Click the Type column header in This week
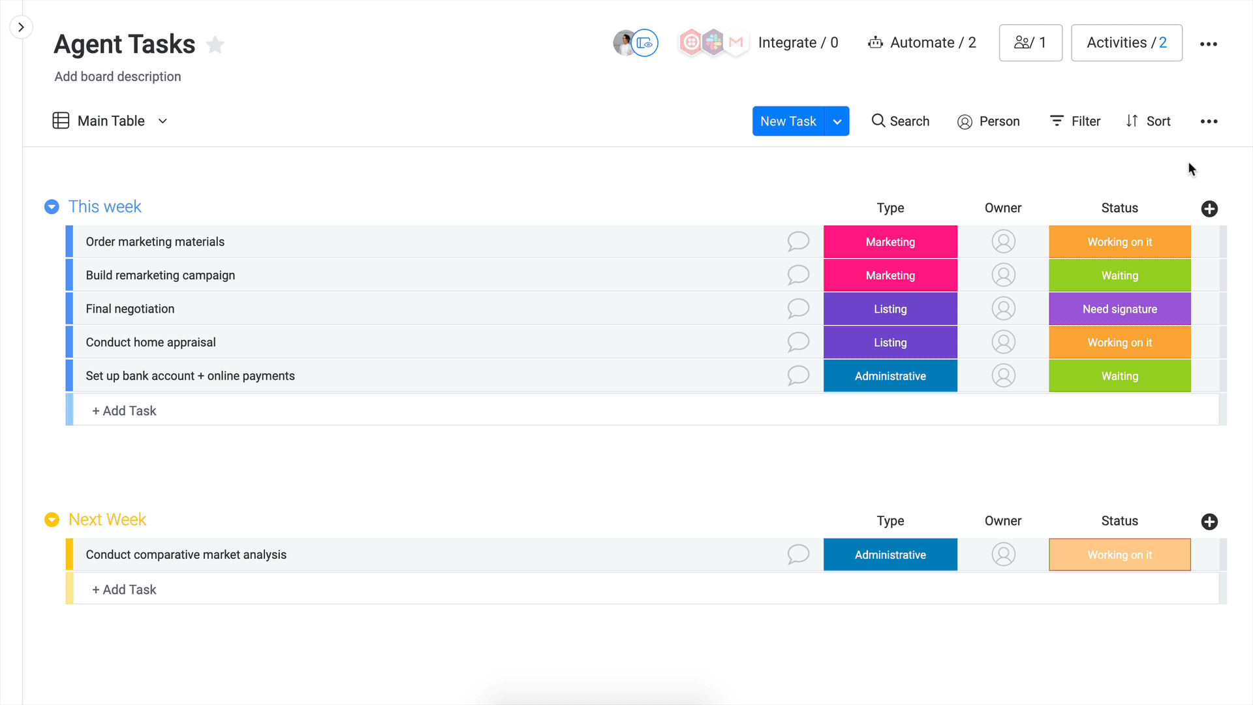1253x705 pixels. point(890,208)
